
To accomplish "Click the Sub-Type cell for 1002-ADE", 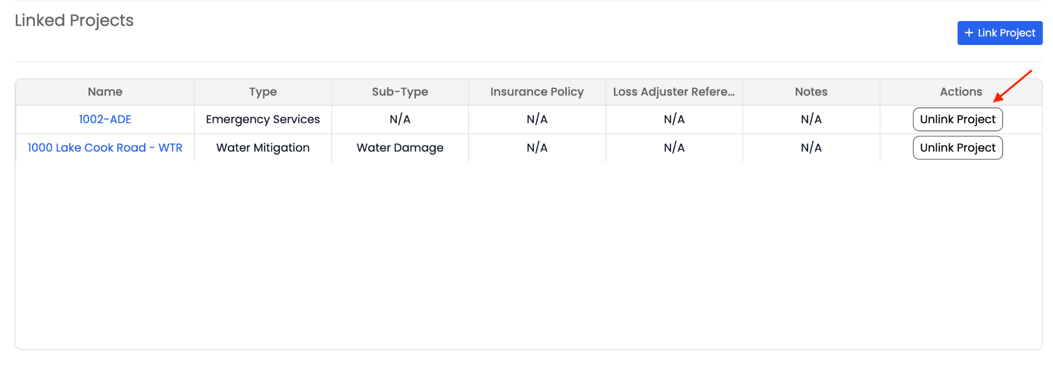I will pos(400,120).
